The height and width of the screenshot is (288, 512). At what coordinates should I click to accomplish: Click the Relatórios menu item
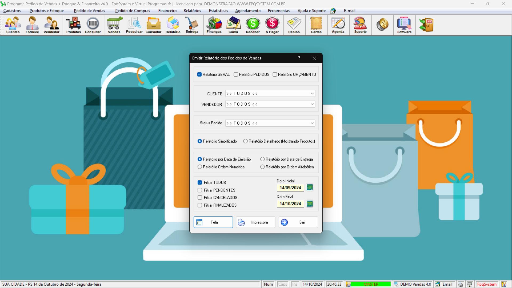click(193, 11)
